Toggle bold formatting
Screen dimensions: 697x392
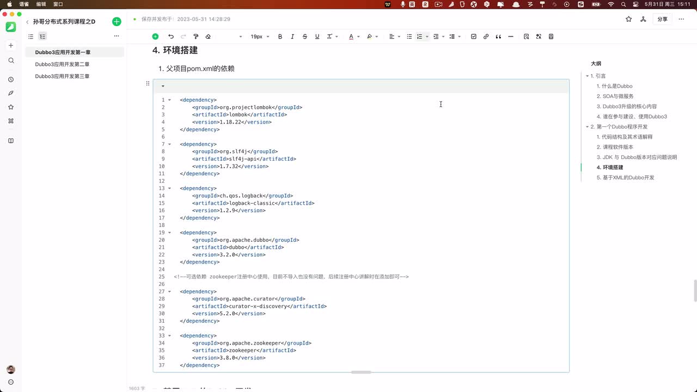tap(280, 36)
